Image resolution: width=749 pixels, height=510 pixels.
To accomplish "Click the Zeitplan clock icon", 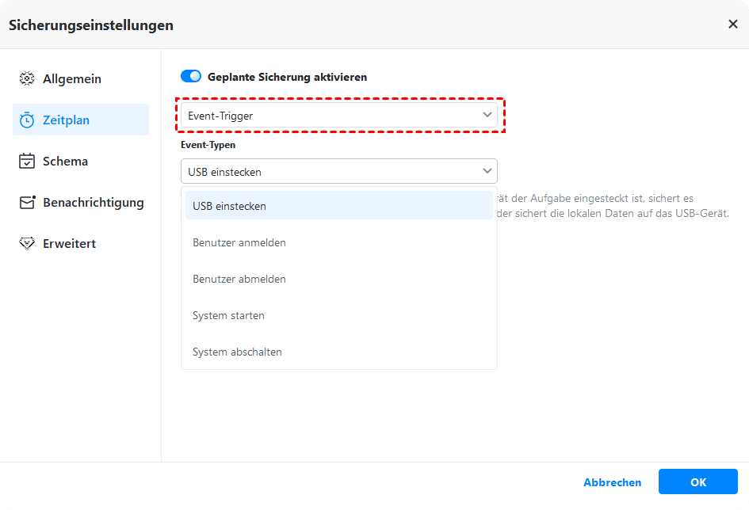I will click(x=27, y=120).
